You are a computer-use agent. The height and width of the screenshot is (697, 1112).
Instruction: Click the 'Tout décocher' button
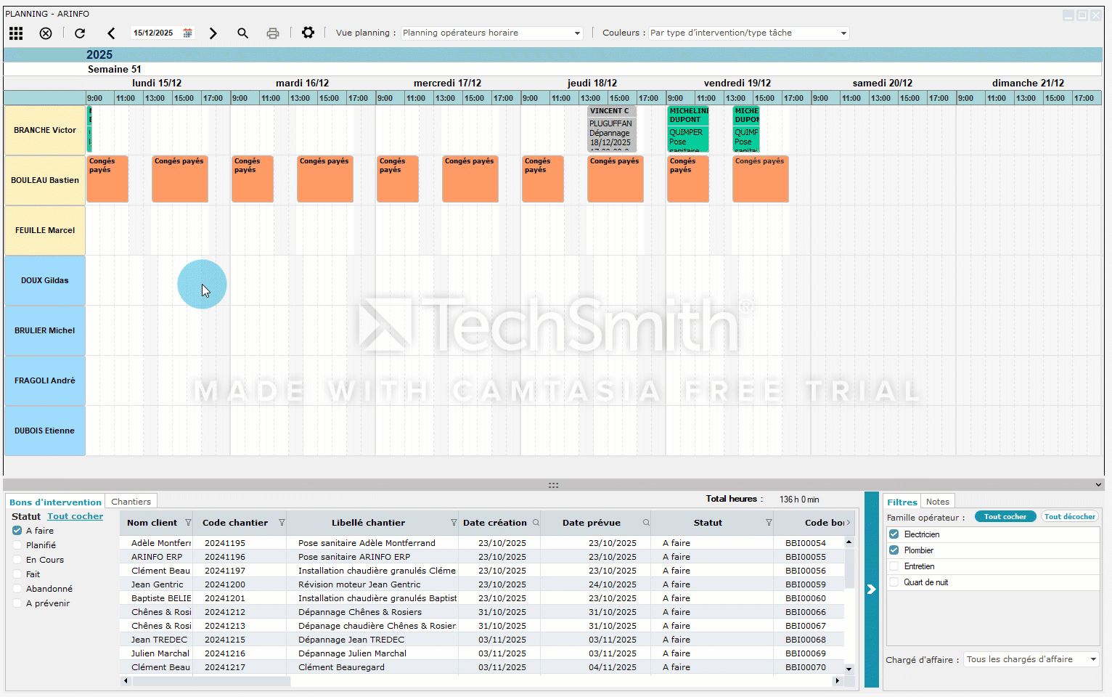(x=1069, y=517)
